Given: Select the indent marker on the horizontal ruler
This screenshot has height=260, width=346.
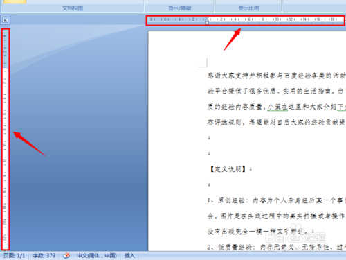Looking at the screenshot, I should pos(207,20).
